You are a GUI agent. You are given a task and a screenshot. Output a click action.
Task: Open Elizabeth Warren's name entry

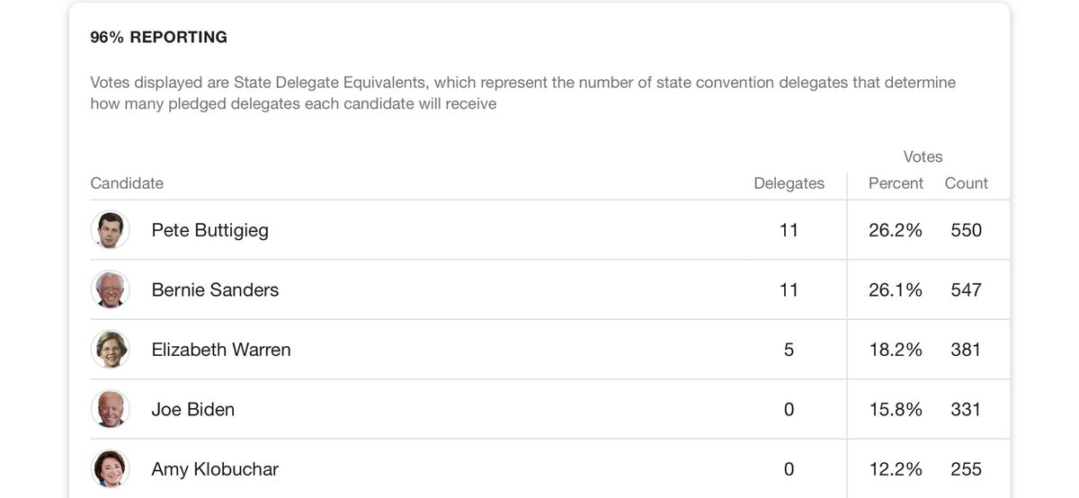(x=221, y=350)
